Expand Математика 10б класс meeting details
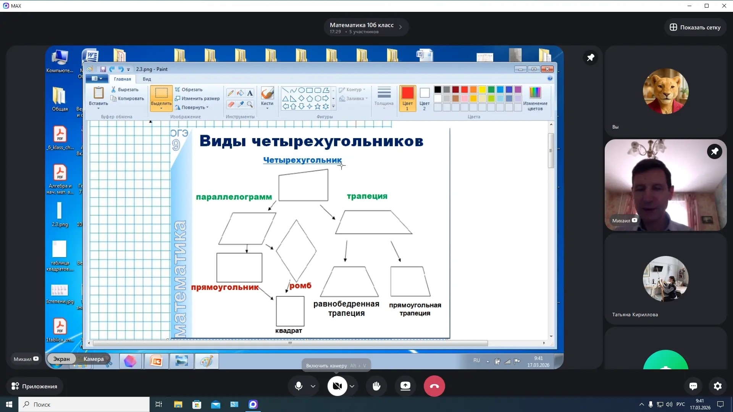Image resolution: width=733 pixels, height=412 pixels. 400,27
